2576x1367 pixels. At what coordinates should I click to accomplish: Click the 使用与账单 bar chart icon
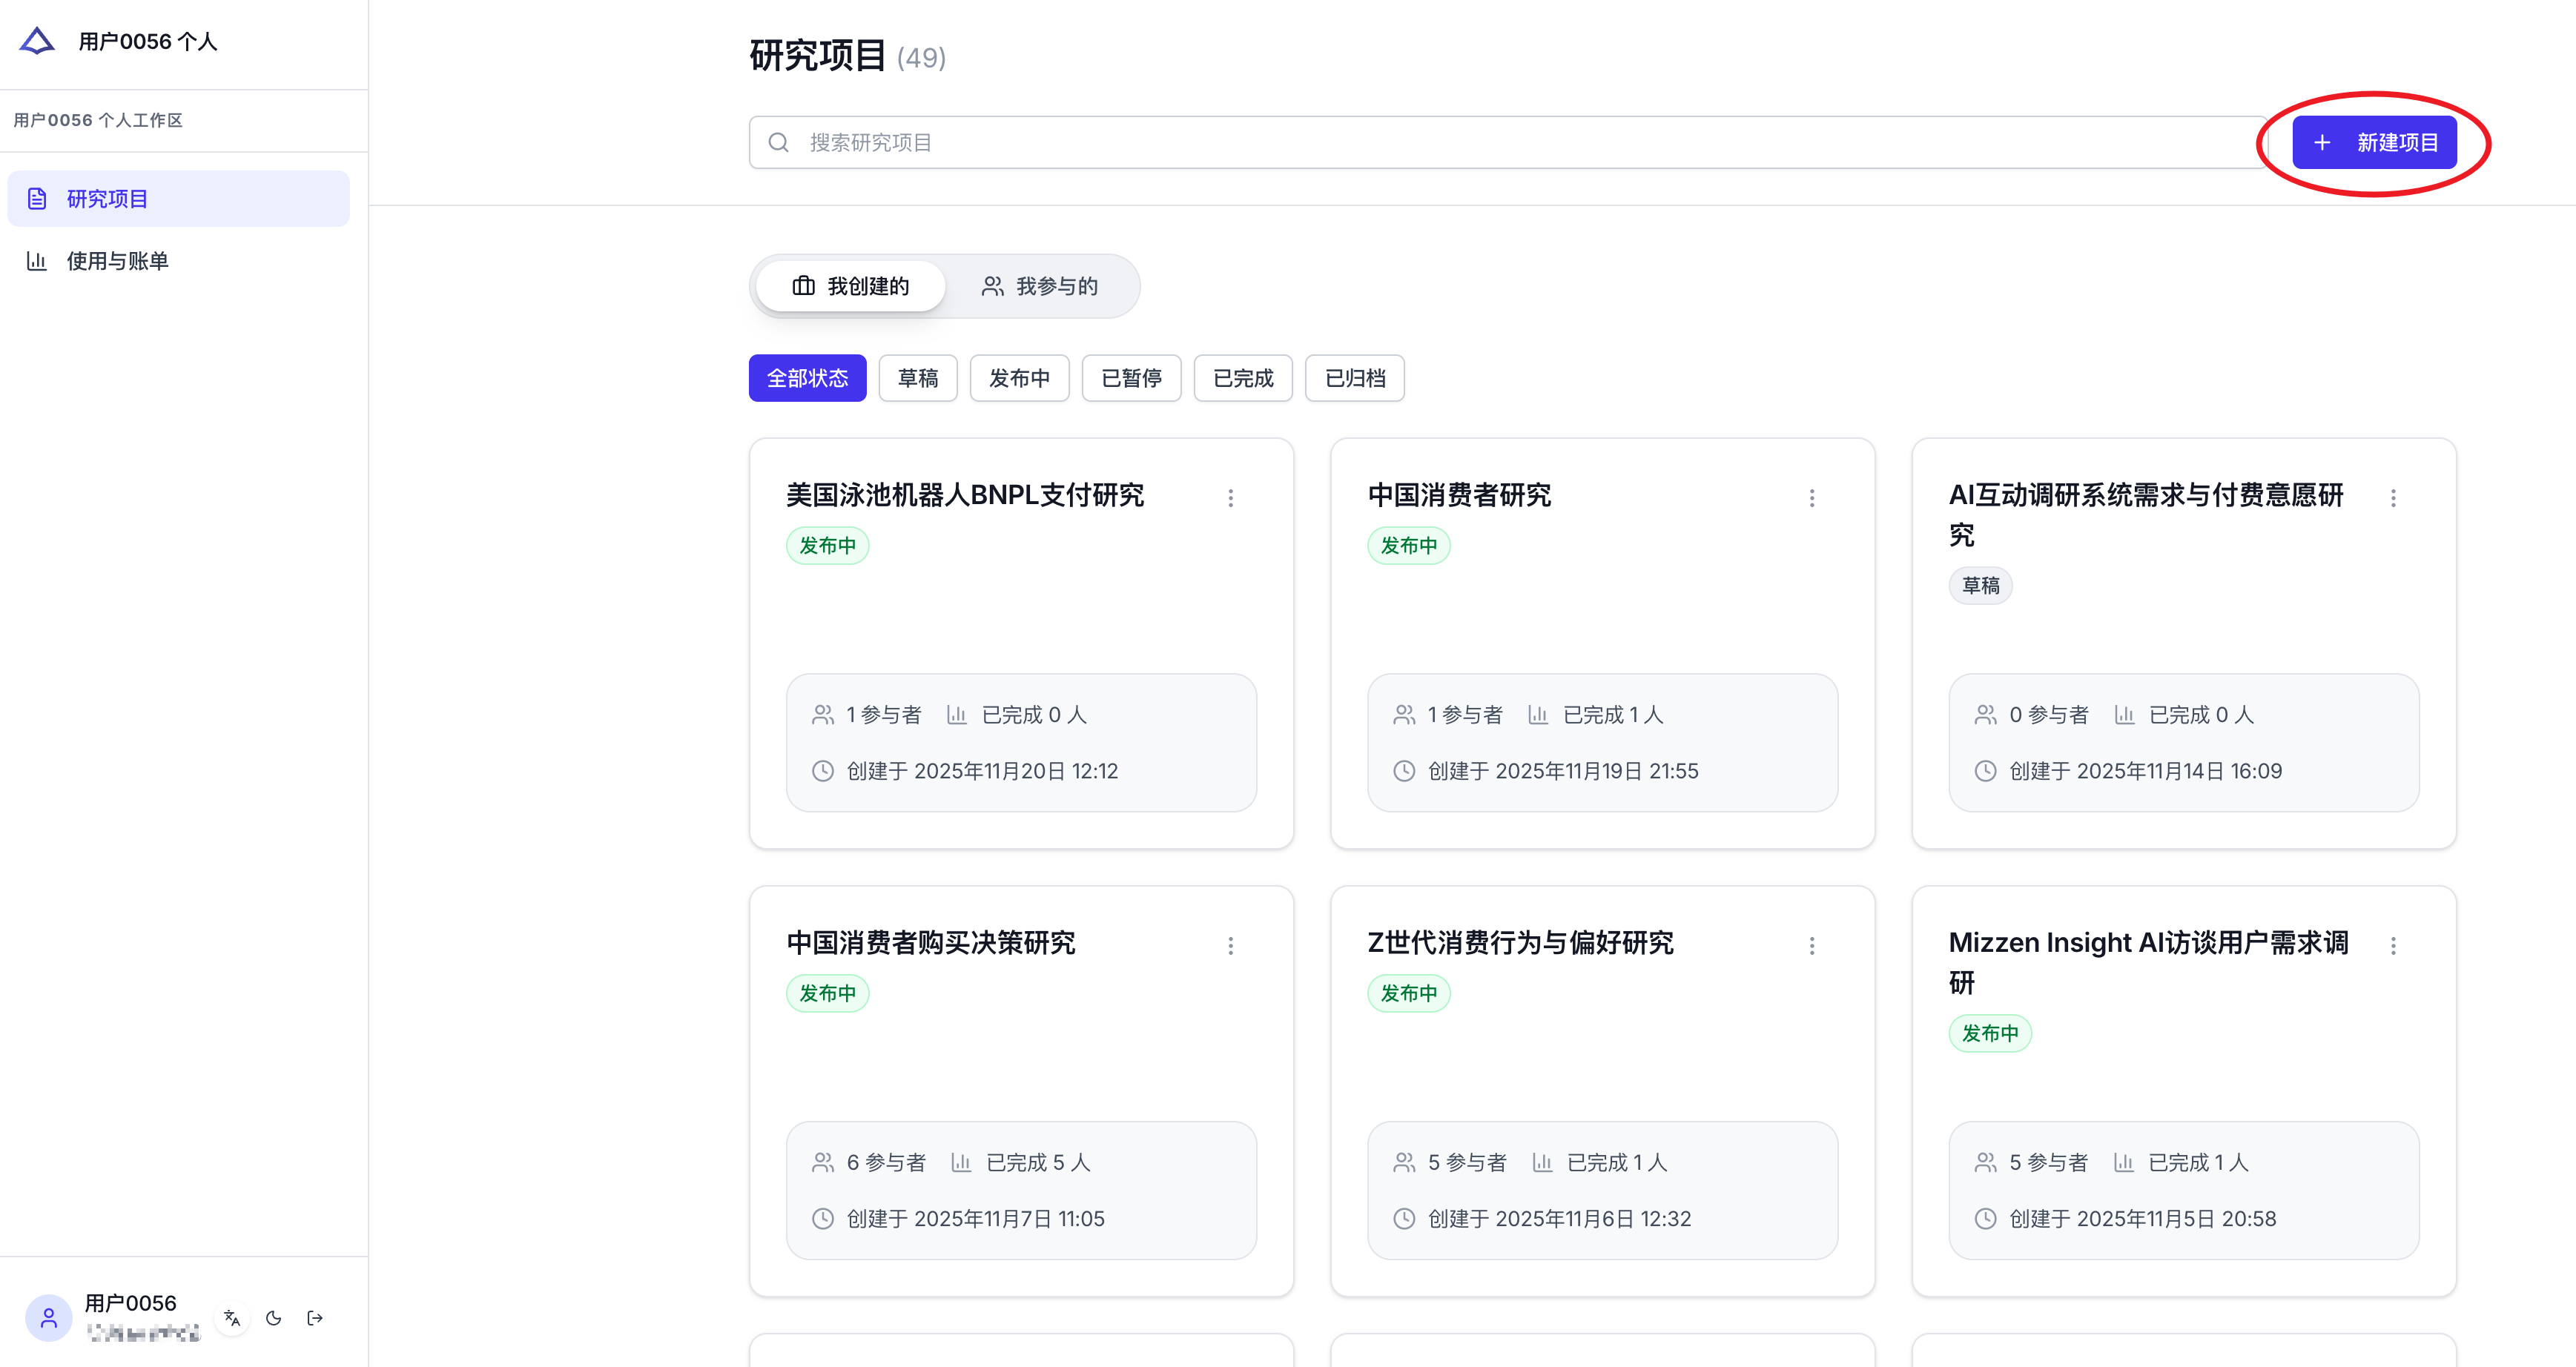(37, 261)
